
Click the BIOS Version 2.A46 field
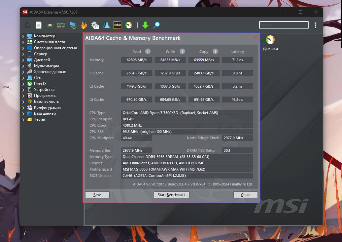187,176
